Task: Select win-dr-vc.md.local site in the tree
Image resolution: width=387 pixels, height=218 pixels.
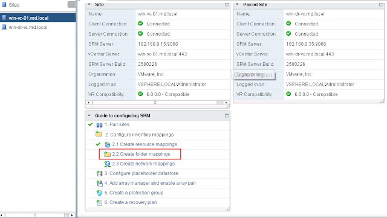Action: pos(28,27)
